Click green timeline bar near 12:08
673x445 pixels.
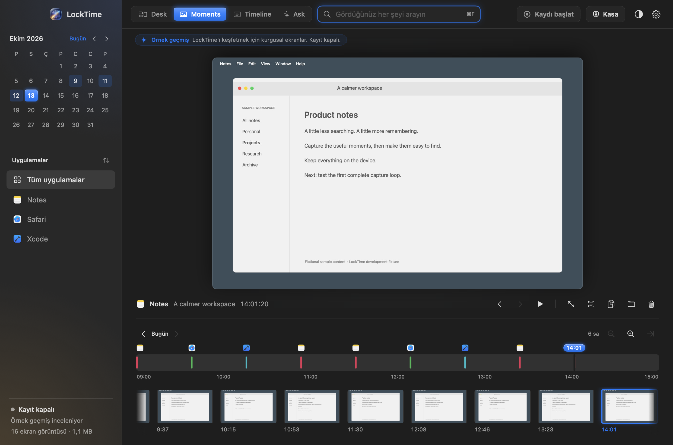point(410,363)
